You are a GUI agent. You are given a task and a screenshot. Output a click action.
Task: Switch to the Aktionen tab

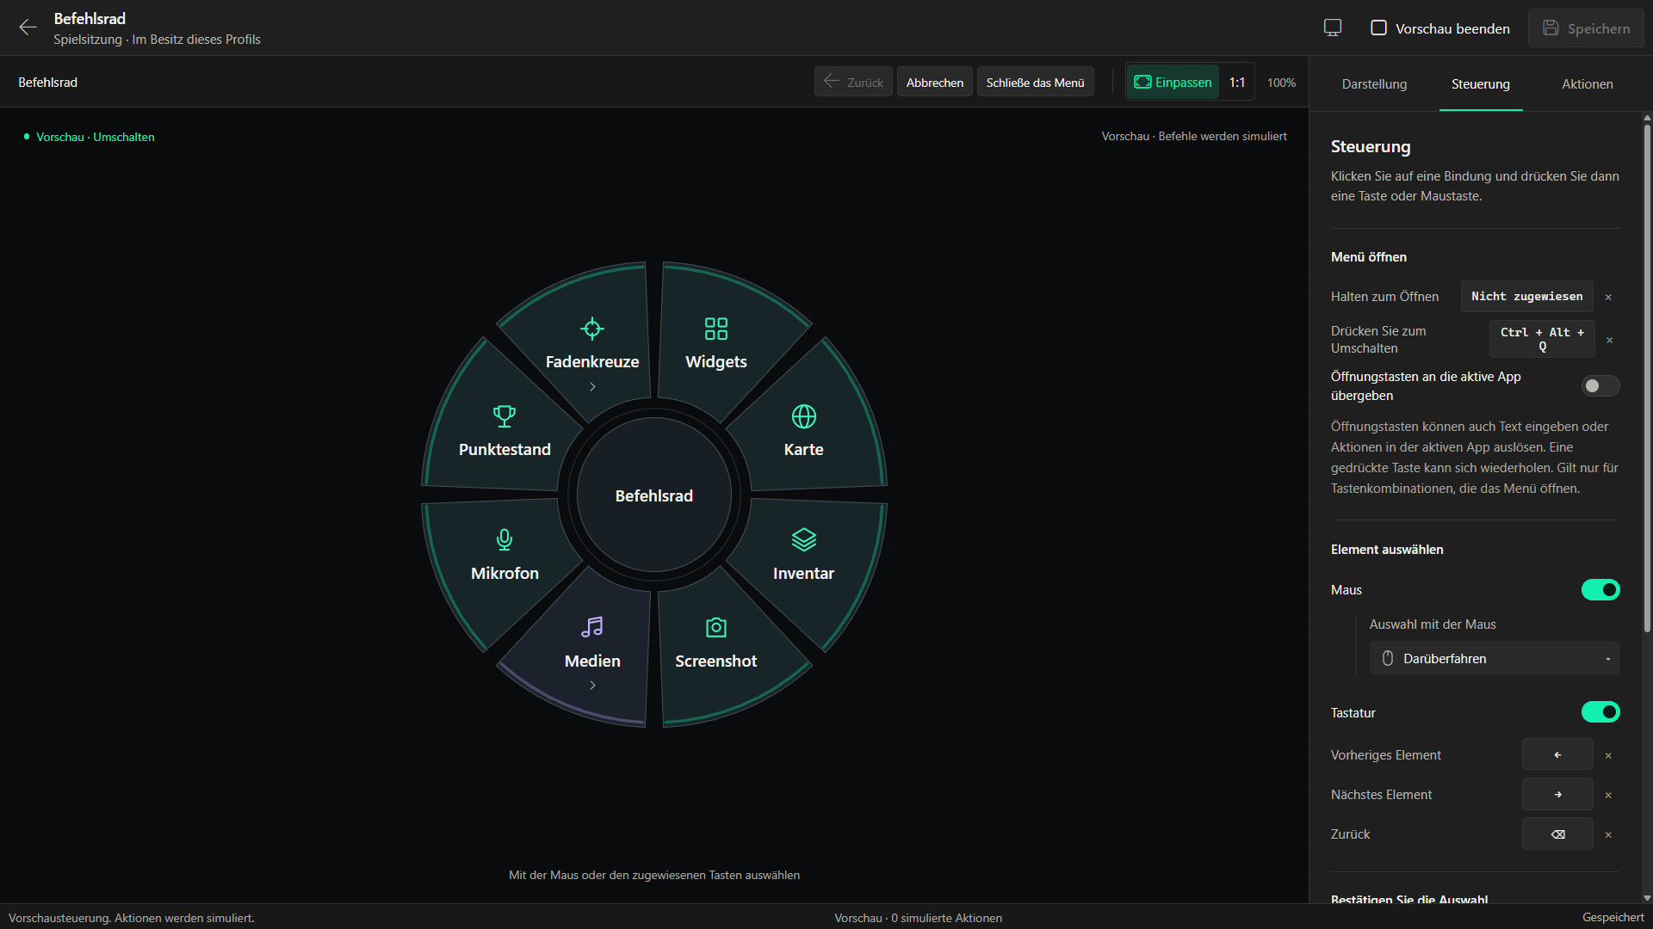pyautogui.click(x=1588, y=84)
